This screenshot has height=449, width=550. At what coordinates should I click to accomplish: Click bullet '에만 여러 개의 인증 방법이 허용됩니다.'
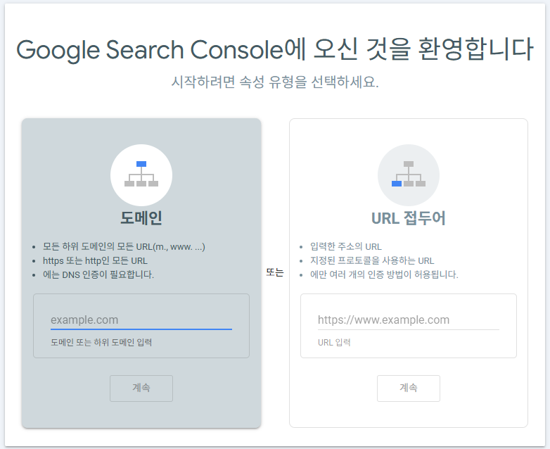click(x=384, y=274)
